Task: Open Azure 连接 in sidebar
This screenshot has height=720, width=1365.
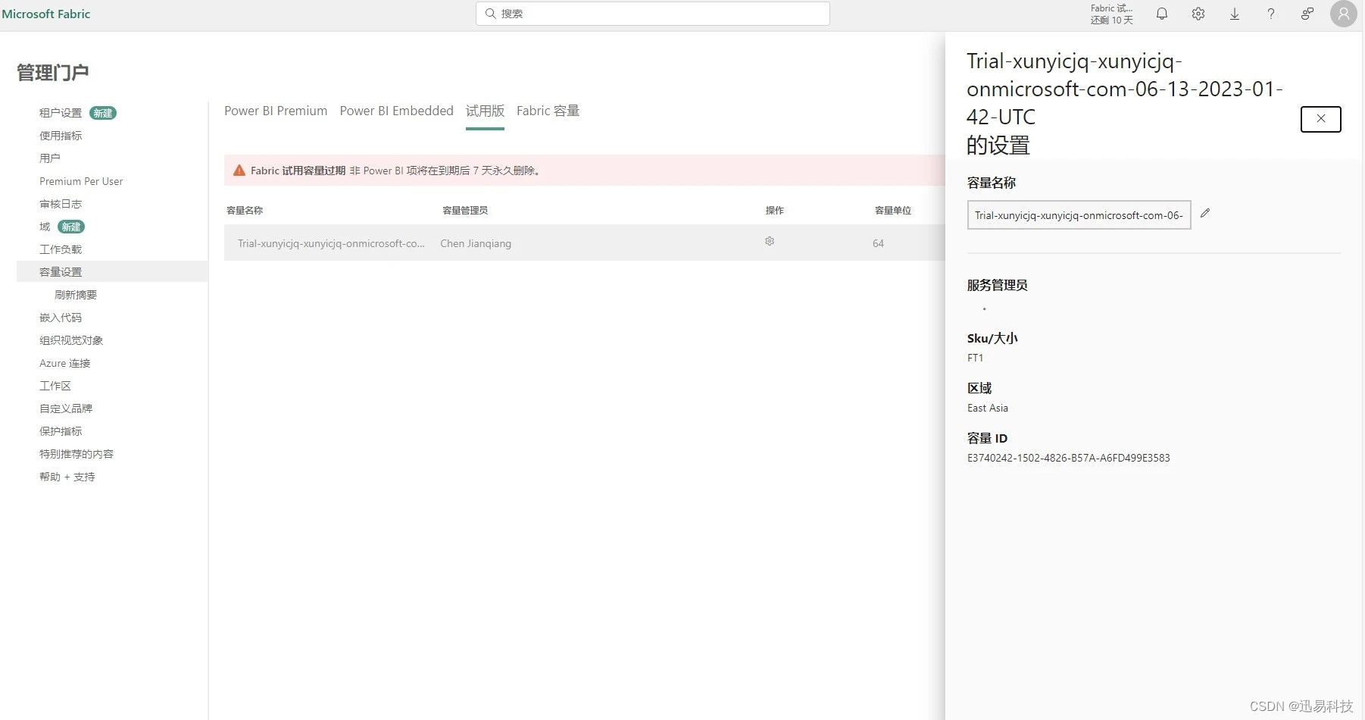Action: pos(65,363)
